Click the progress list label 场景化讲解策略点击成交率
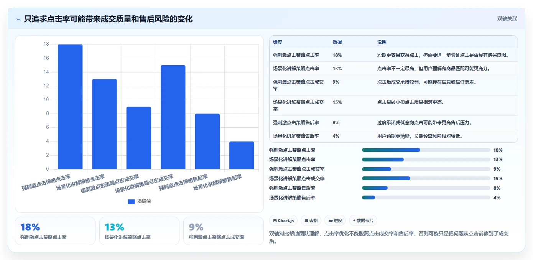This screenshot has height=260, width=533. pyautogui.click(x=297, y=179)
